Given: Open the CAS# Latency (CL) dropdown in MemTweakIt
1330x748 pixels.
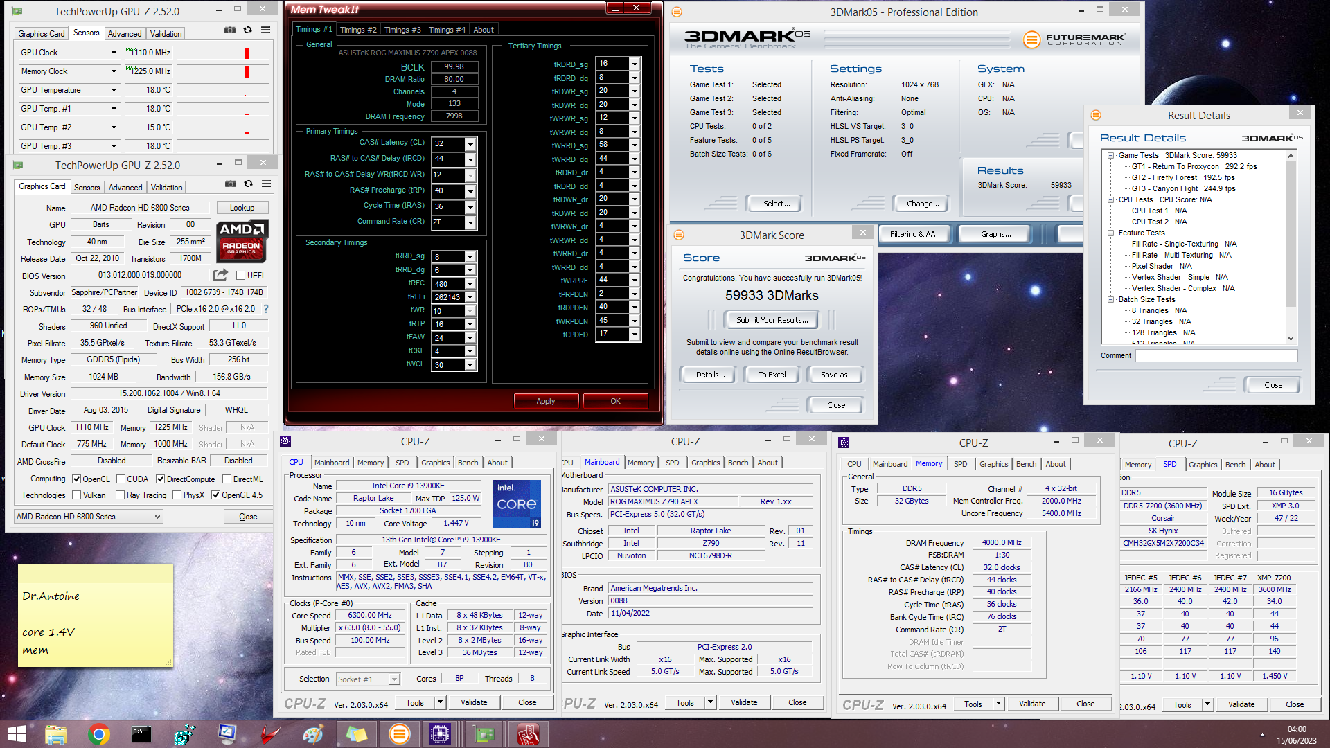Looking at the screenshot, I should 470,144.
